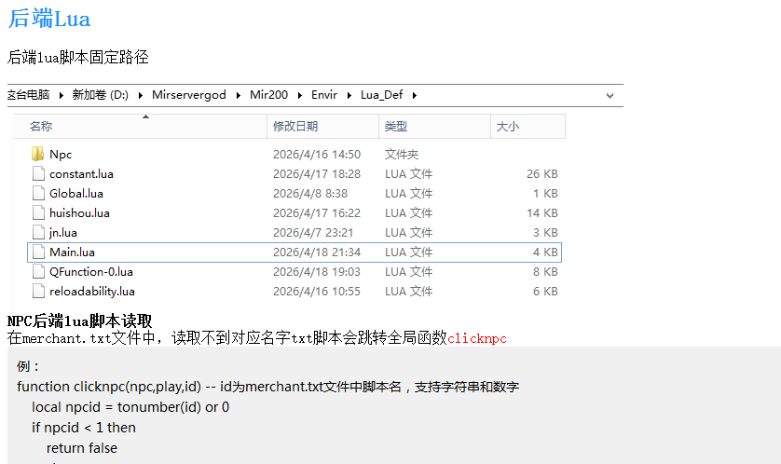Viewport: 781px width, 464px height.
Task: Expand arrow after Mir200 breadcrumb
Action: [x=300, y=95]
